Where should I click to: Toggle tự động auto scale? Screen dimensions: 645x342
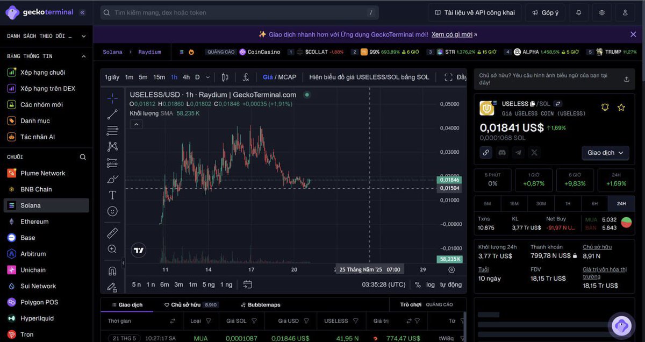click(450, 284)
